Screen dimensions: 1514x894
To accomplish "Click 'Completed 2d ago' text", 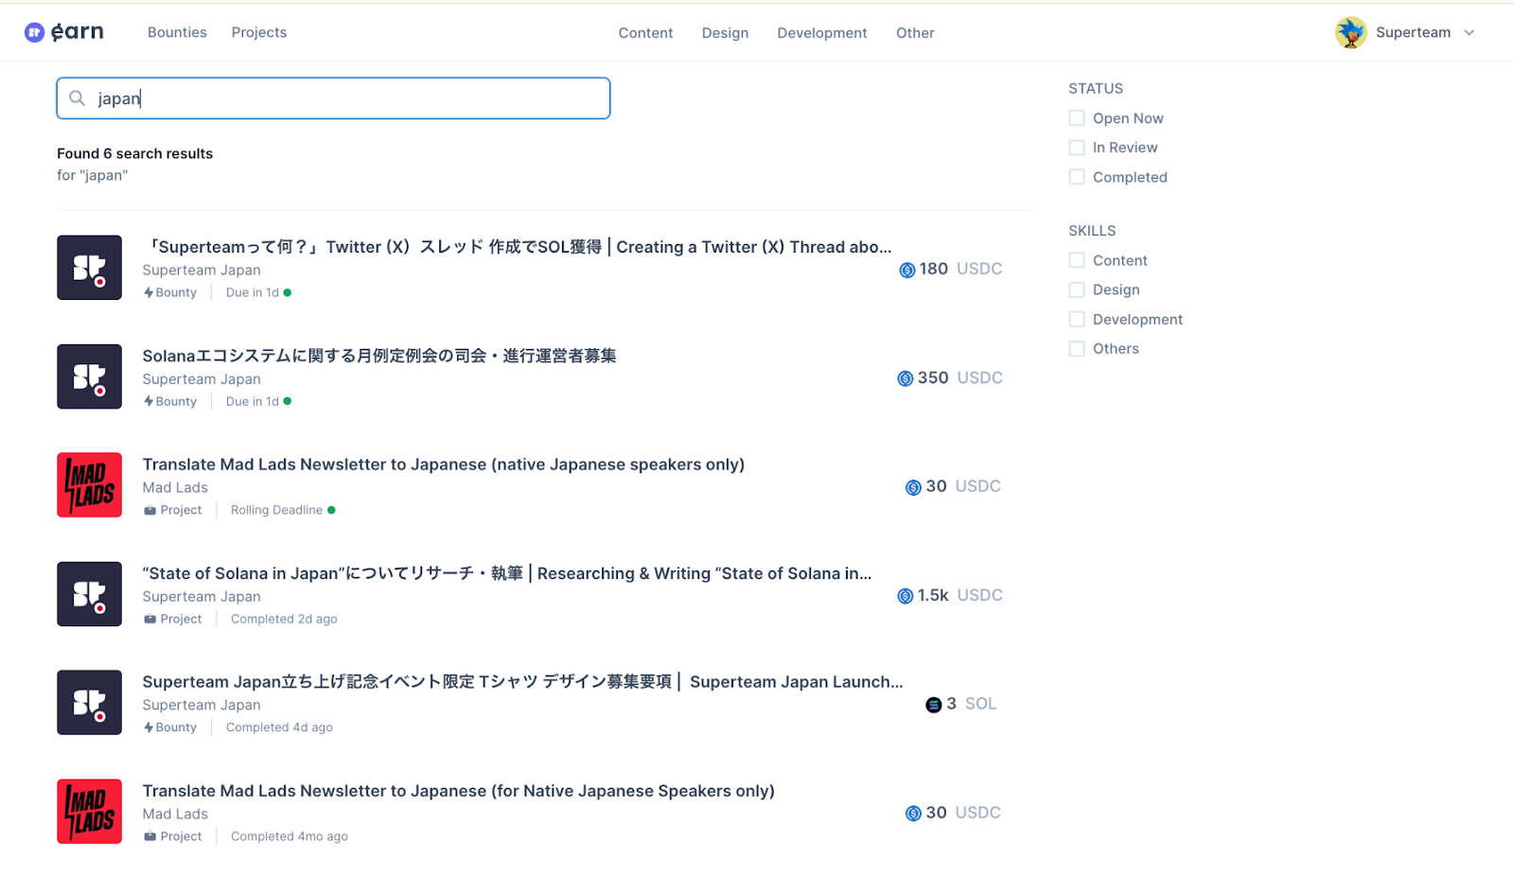I will pos(284,619).
